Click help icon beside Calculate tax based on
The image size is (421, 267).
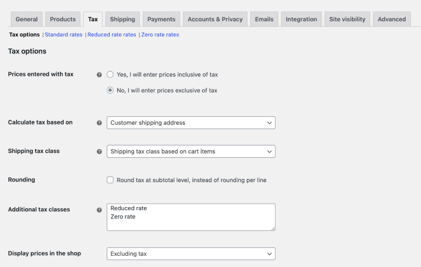(x=100, y=123)
